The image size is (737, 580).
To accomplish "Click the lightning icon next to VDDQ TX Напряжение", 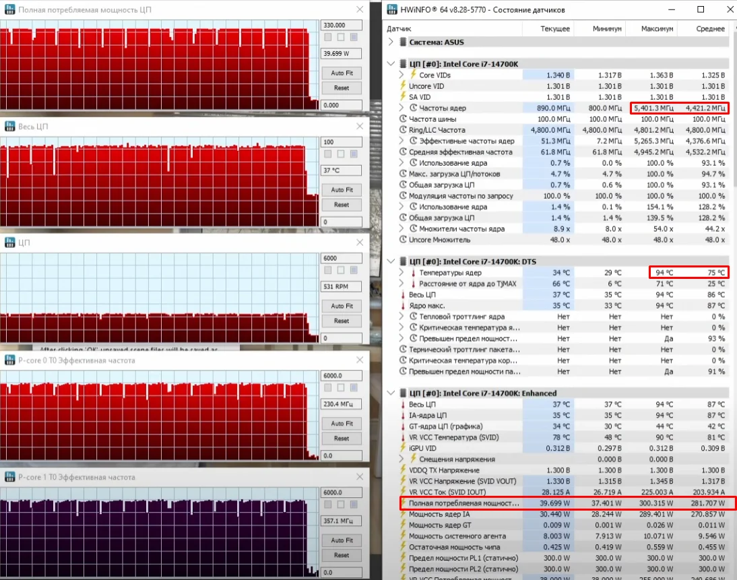I will (x=403, y=470).
